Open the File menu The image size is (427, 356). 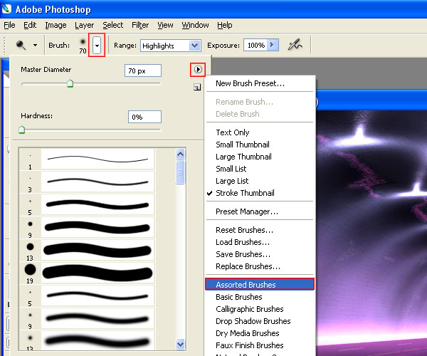point(9,25)
